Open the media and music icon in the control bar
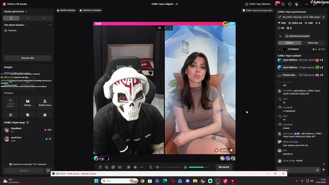 (x=107, y=167)
